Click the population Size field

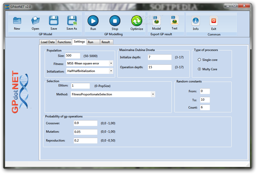73,56
